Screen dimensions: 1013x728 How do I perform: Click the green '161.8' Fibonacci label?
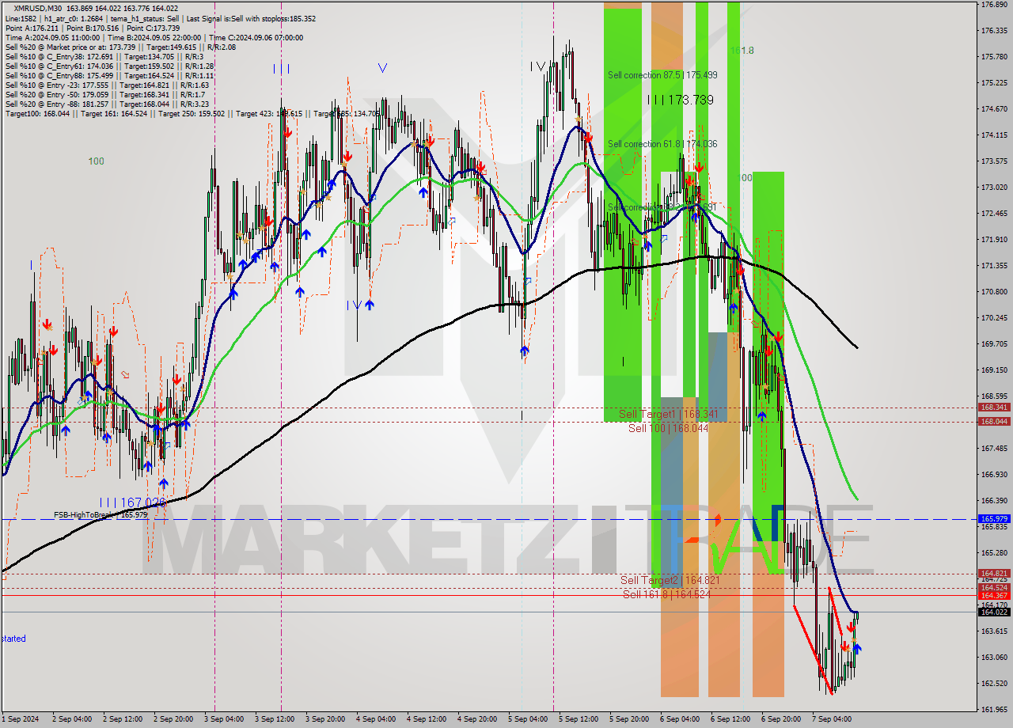(742, 51)
